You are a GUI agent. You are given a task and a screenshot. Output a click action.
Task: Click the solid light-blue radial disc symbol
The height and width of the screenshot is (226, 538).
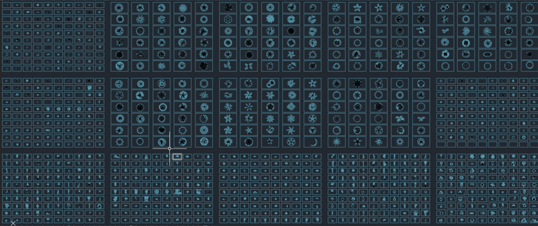click(182, 8)
